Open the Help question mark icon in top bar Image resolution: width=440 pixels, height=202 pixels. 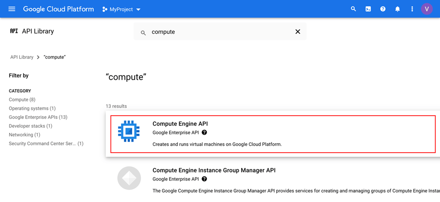(x=383, y=9)
